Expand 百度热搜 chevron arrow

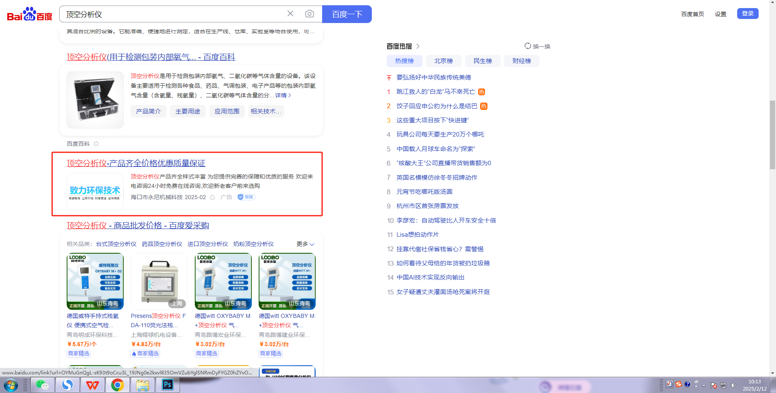click(418, 46)
